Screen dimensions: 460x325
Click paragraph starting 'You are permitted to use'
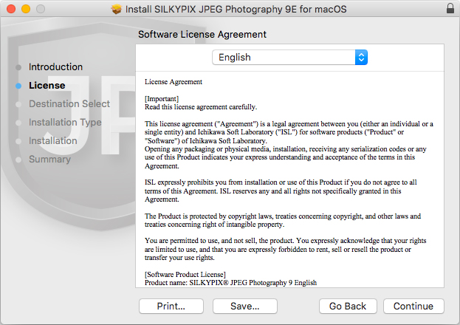(285, 249)
